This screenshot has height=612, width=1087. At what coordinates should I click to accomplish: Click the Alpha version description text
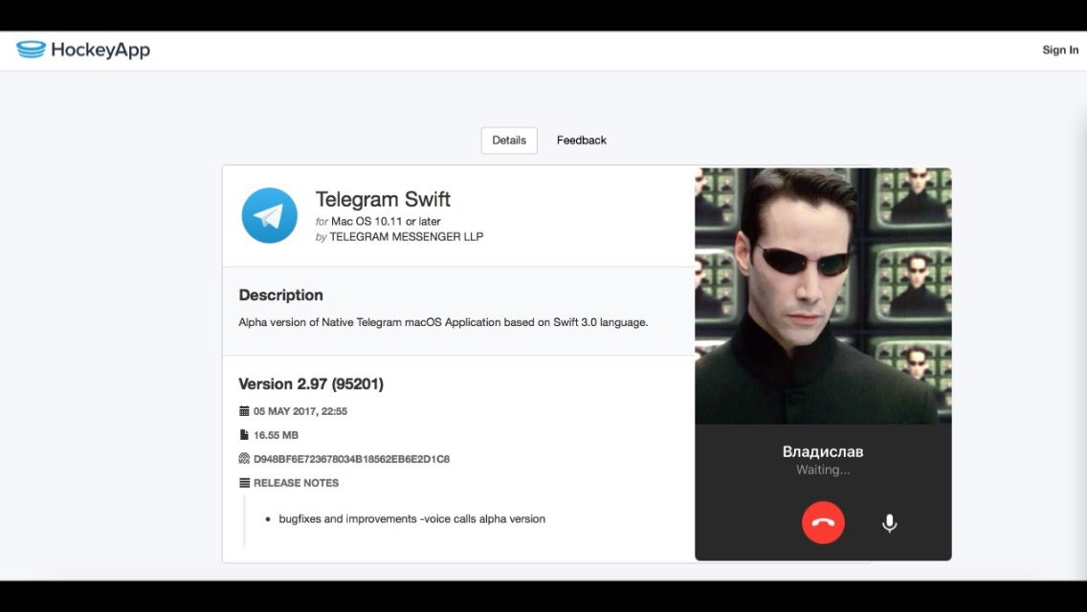click(x=443, y=322)
